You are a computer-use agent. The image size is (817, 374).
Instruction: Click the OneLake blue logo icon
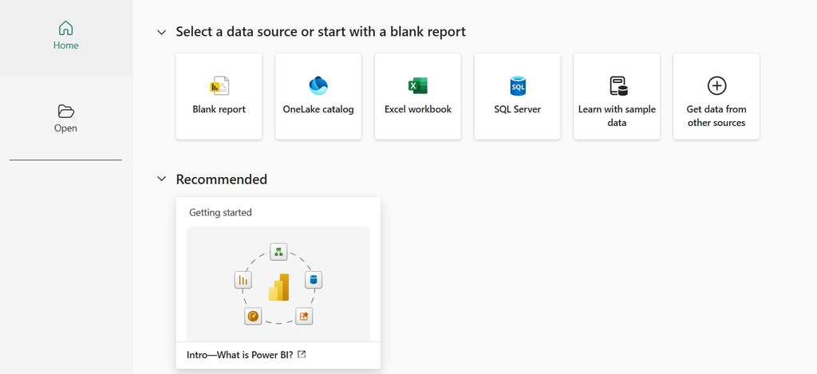coord(318,85)
